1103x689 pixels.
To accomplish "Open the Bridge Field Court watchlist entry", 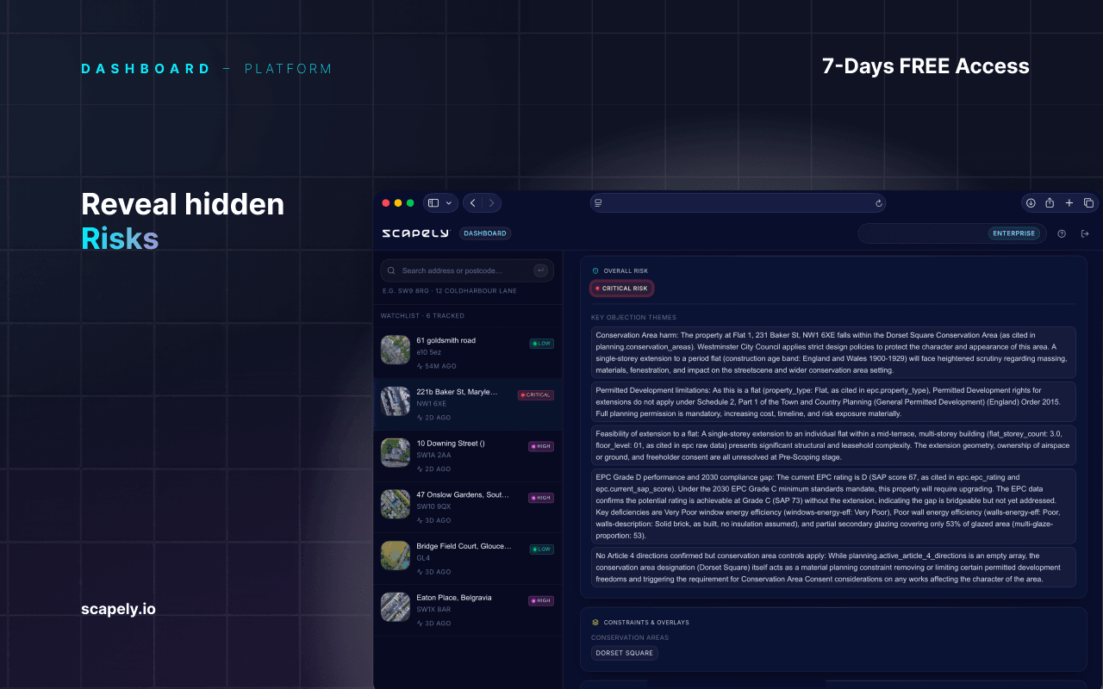I will [x=468, y=559].
